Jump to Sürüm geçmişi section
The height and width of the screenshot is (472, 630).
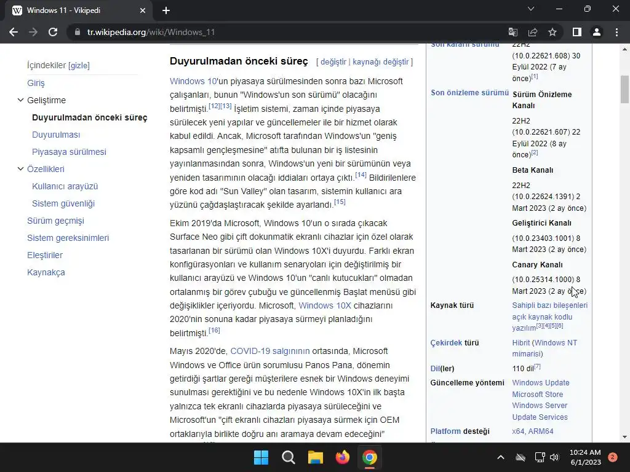[55, 221]
